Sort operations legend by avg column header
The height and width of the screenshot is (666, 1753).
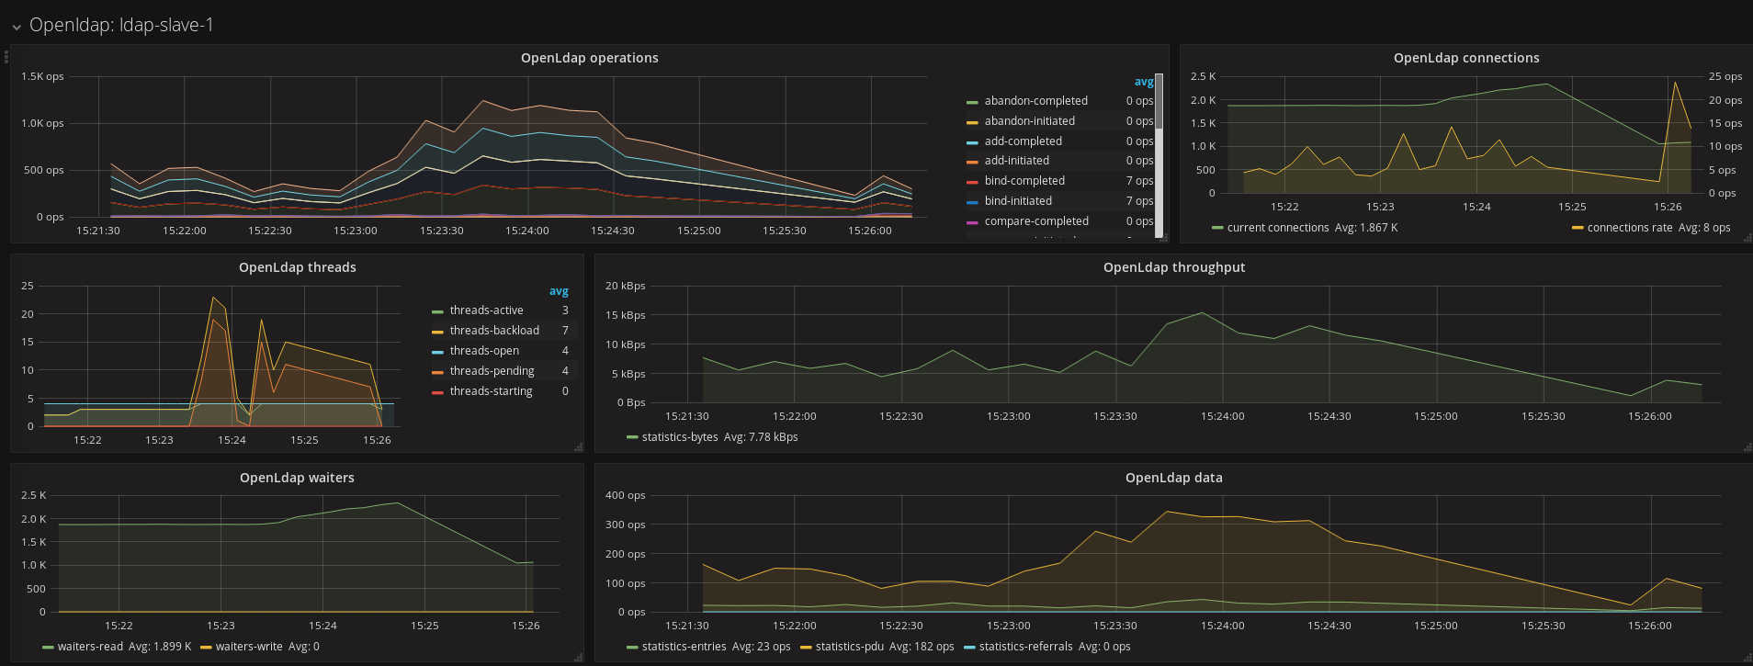click(x=1143, y=82)
